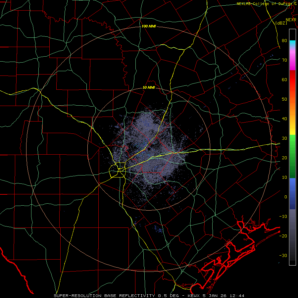The width and height of the screenshot is (298, 298).
Task: Click the red section of color bar
Action: pyautogui.click(x=292, y=82)
